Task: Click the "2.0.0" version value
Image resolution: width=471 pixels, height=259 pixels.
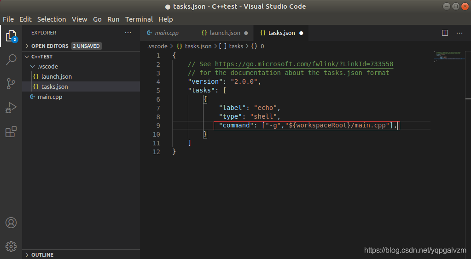Action: pos(244,81)
